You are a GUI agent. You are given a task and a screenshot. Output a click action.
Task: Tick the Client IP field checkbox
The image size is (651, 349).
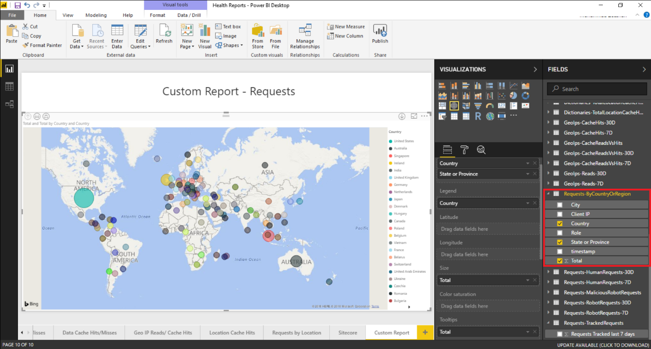click(560, 214)
